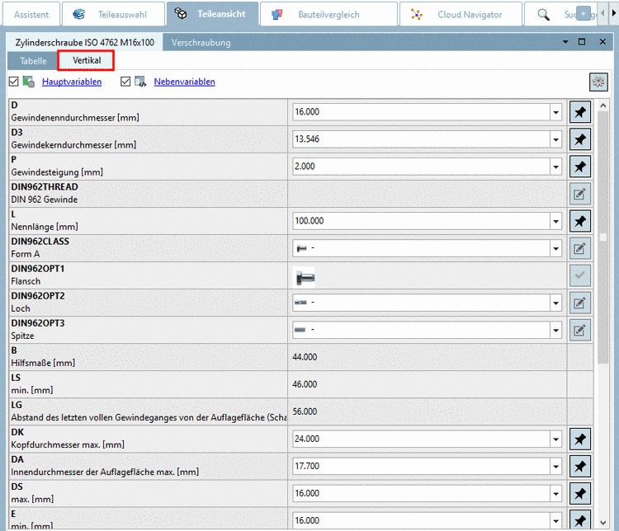Edit the DIN962CLASS Form A row
Viewport: 619px width, 531px height.
[x=580, y=248]
